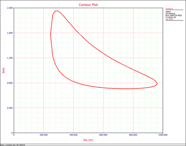Click the rightmost tip of the red contour
Viewport: 186px width, 146px height.
tap(157, 84)
